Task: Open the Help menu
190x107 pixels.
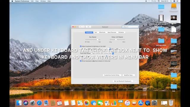Action: tap(49, 1)
